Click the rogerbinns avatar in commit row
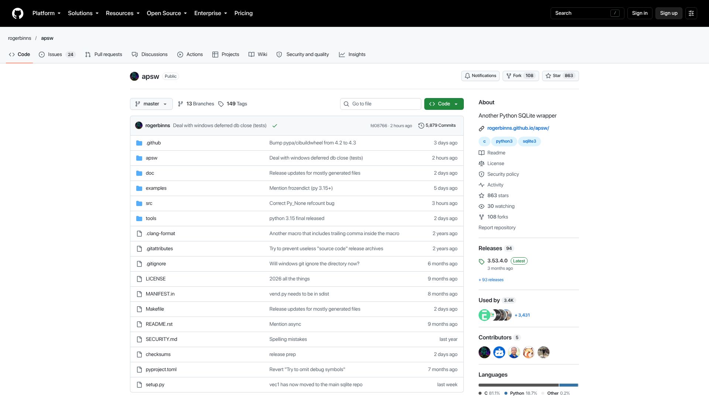Image resolution: width=709 pixels, height=398 pixels. tap(139, 125)
